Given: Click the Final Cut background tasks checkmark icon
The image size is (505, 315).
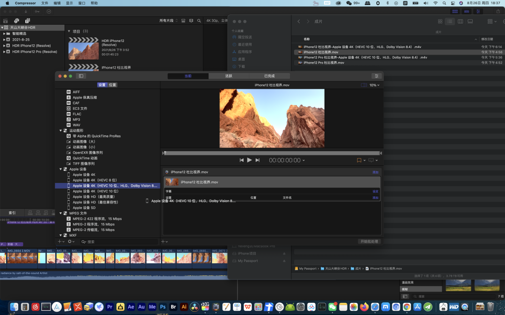Looking at the screenshot, I should [49, 12].
